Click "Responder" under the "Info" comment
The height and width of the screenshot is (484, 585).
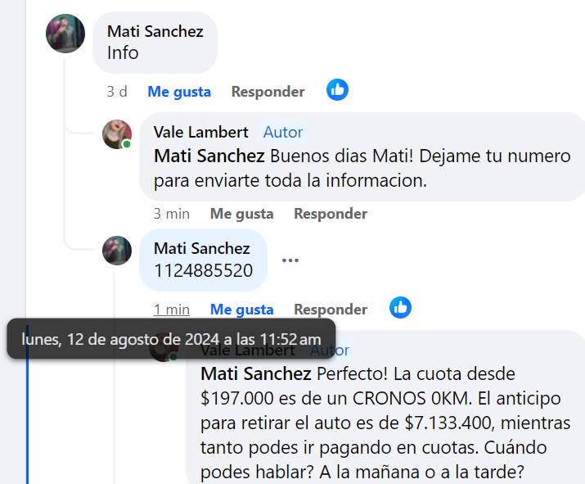point(268,92)
